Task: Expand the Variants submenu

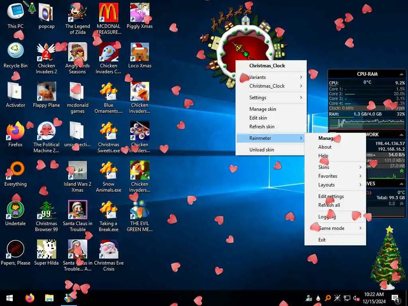Action: (271, 77)
